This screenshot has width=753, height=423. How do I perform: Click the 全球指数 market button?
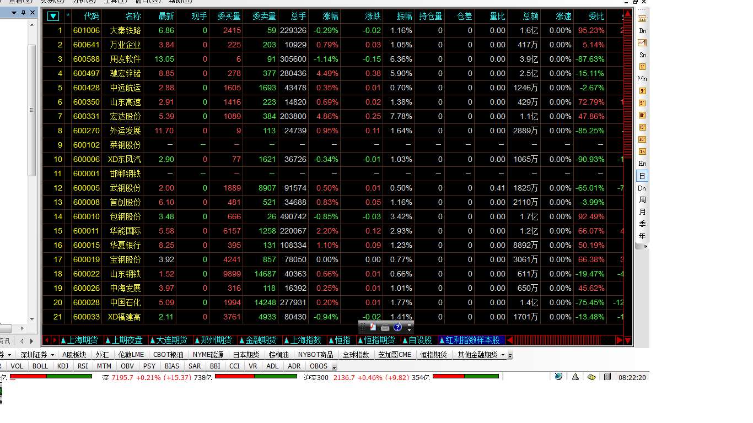(x=356, y=355)
